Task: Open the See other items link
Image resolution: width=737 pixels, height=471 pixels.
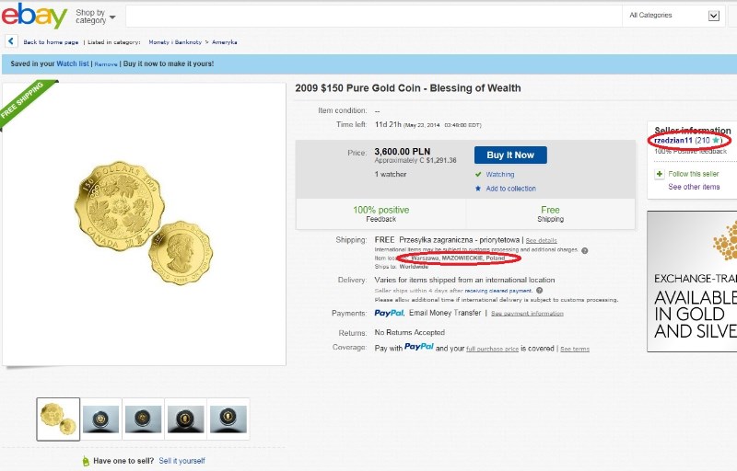Action: (x=694, y=187)
